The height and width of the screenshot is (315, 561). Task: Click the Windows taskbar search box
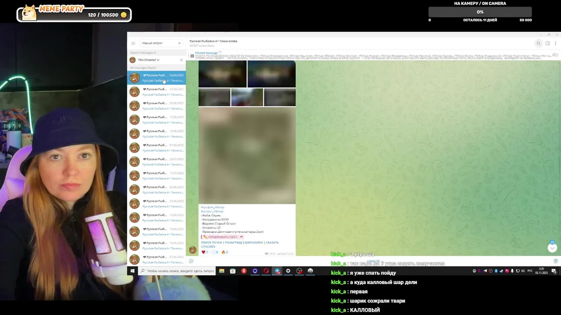[x=177, y=271]
